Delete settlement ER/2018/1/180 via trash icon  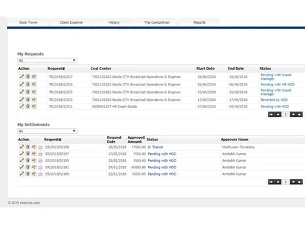(x=28, y=173)
